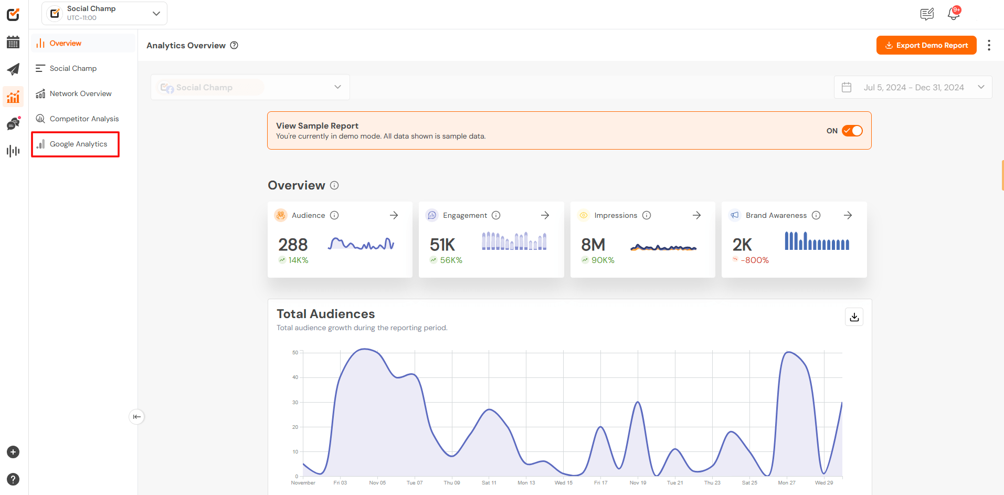Click the plus add icon in rail

(13, 452)
